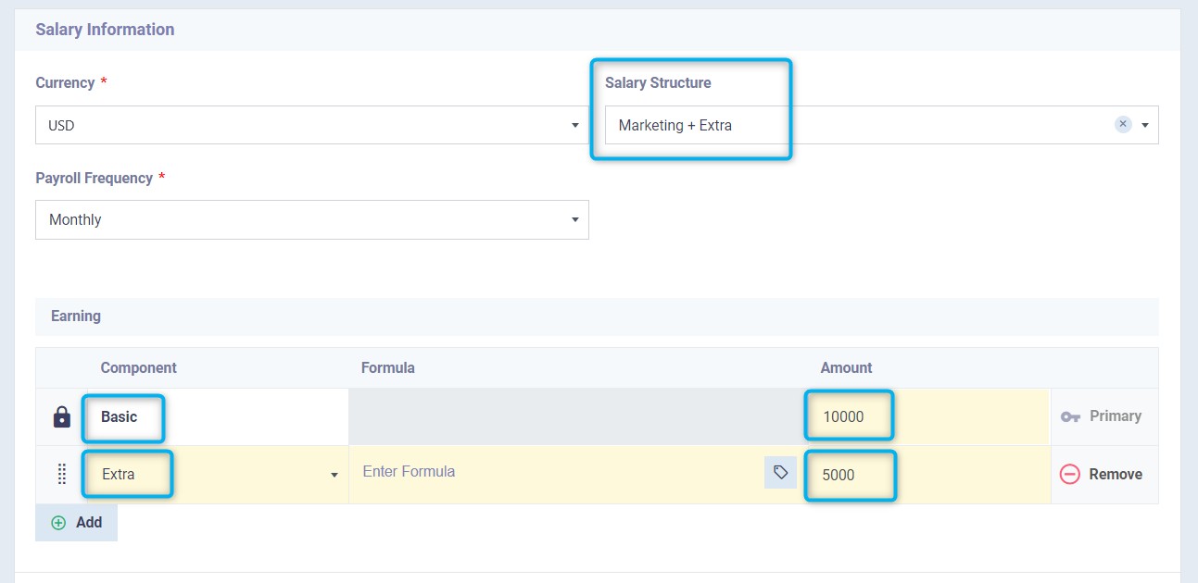Expand the Payroll Frequency Monthly dropdown
The width and height of the screenshot is (1198, 583).
[x=312, y=220]
